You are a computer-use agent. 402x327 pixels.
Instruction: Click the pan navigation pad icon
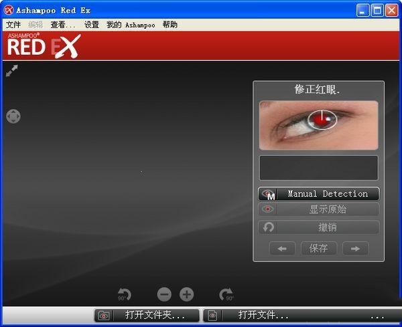tap(13, 116)
